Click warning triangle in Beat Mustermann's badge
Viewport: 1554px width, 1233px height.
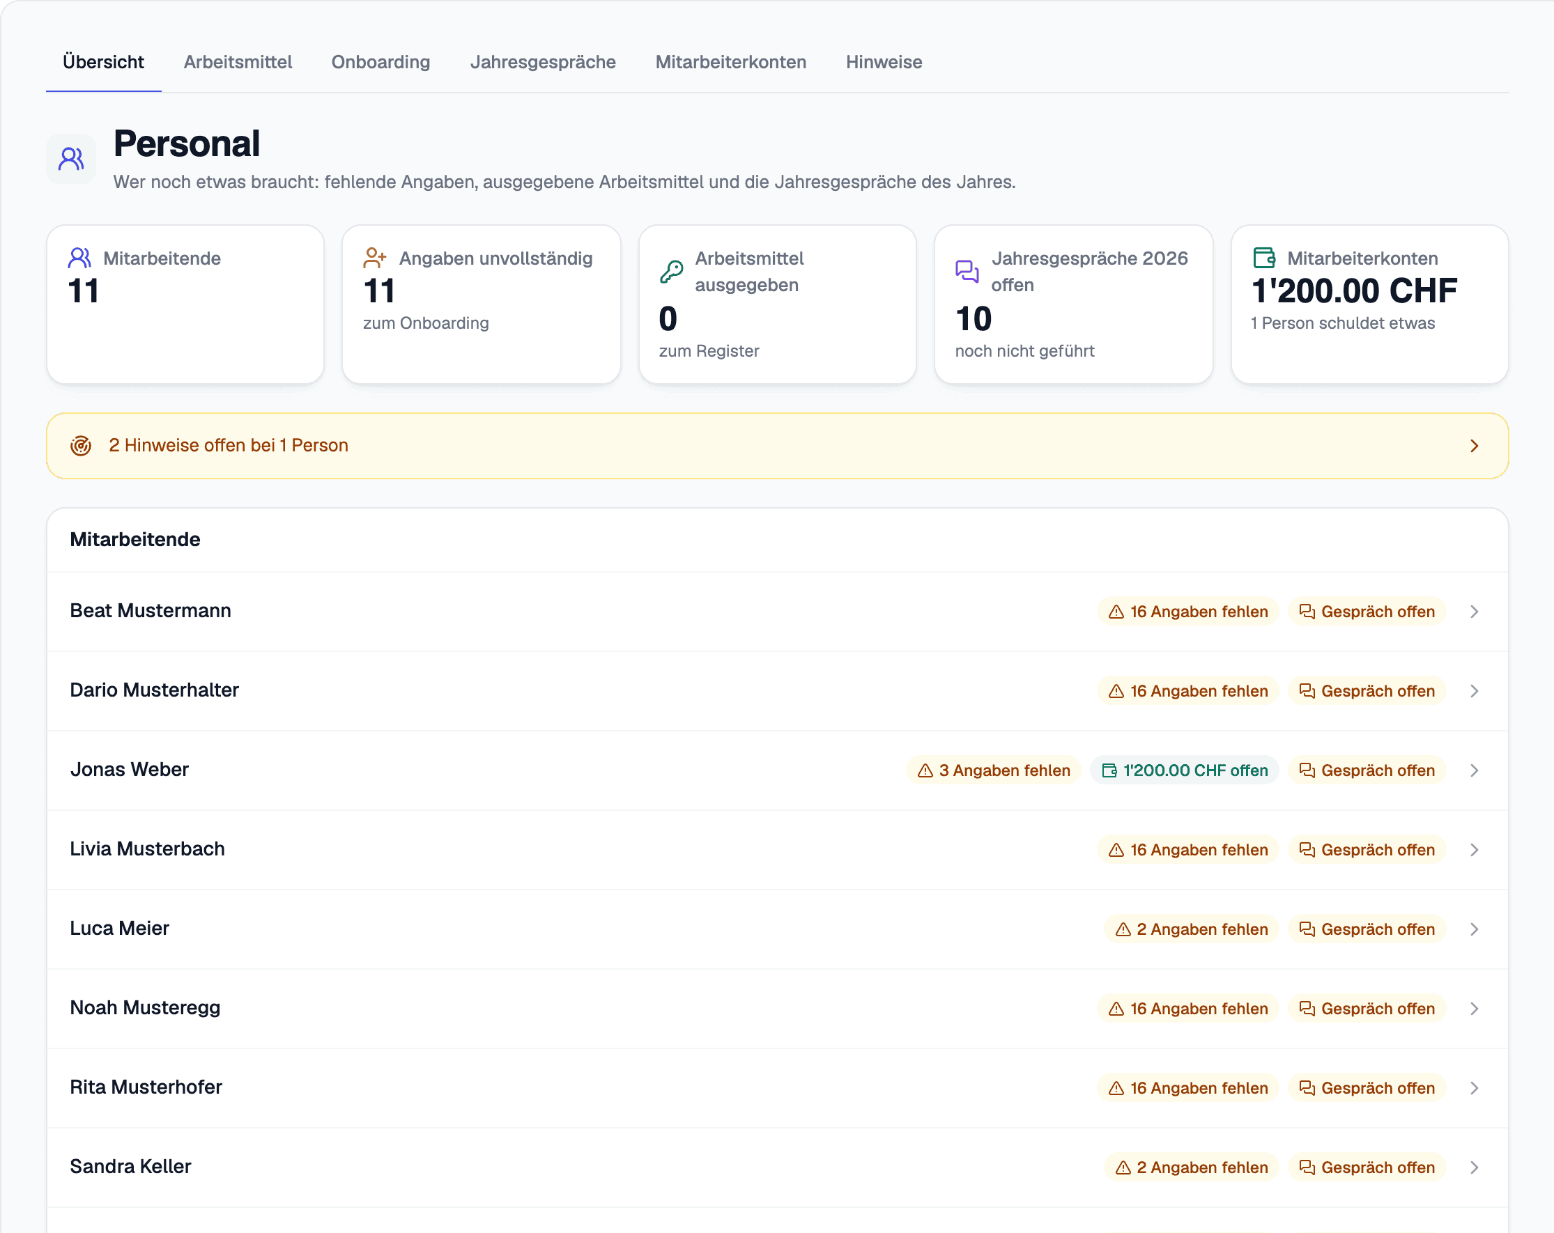coord(1116,612)
